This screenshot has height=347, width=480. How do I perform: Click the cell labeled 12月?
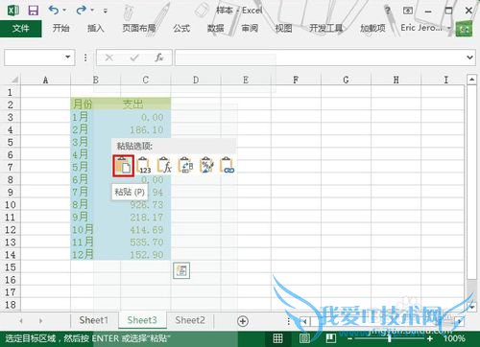pyautogui.click(x=95, y=255)
